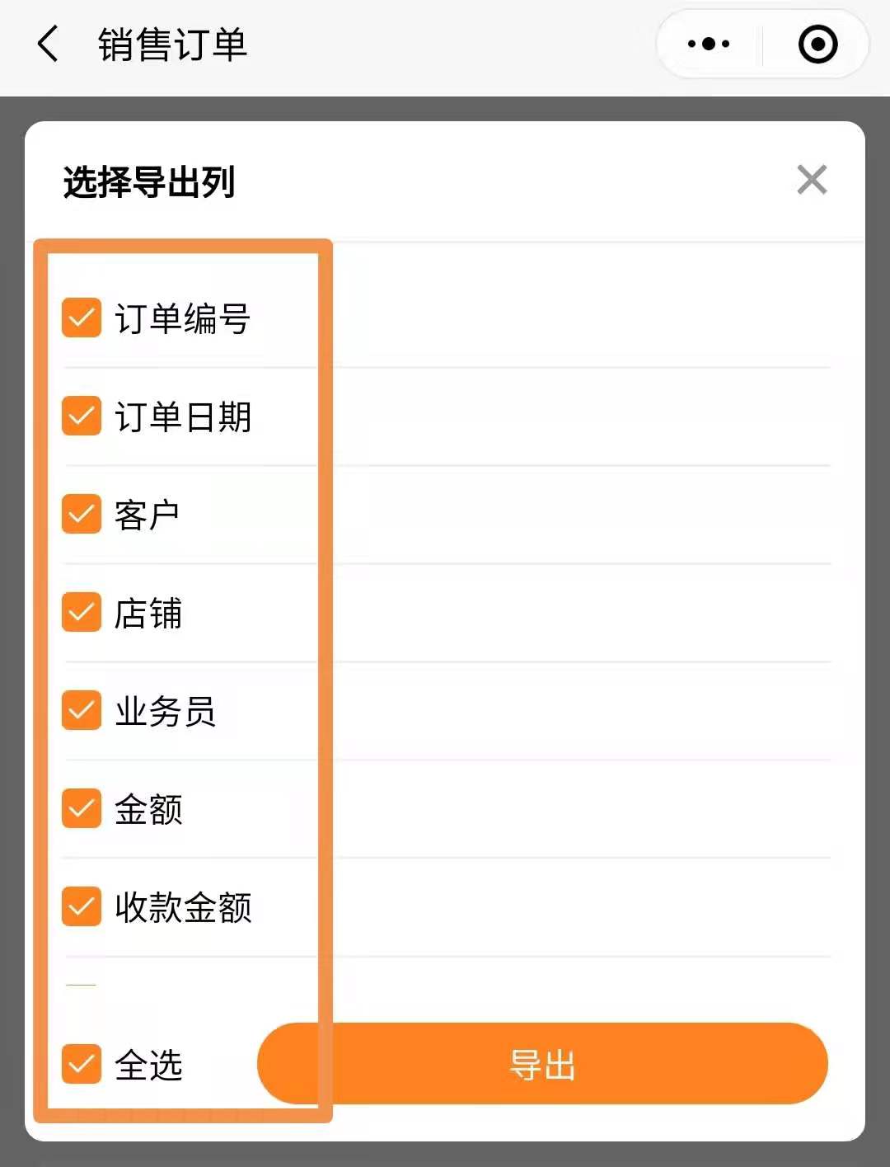890x1167 pixels.
Task: Disable the 金额 column checkbox
Action: [x=82, y=808]
